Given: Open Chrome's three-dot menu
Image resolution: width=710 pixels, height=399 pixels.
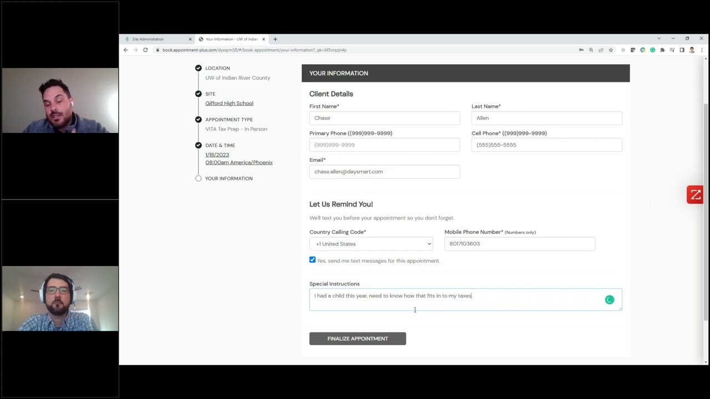Looking at the screenshot, I should tap(702, 50).
